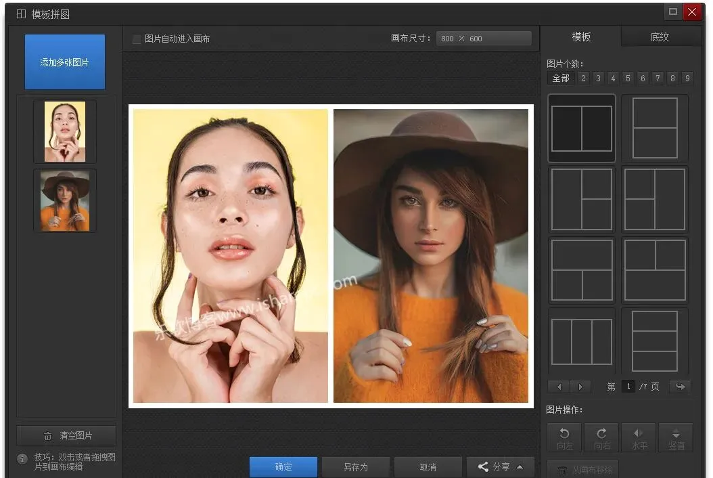Click the blue 确定 button
The image size is (713, 478).
pyautogui.click(x=283, y=467)
